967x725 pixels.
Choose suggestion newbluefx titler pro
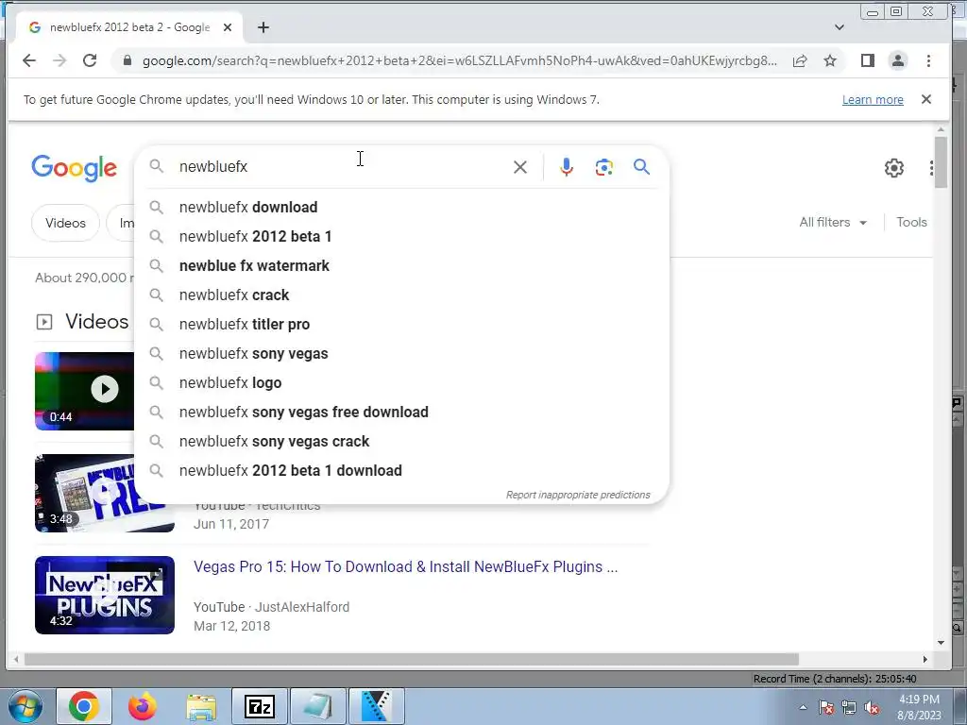400,325
